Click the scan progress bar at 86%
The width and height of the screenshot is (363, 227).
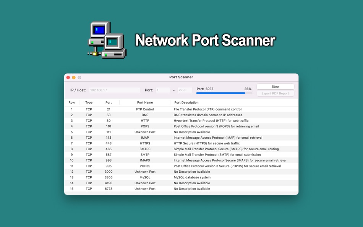coord(224,93)
